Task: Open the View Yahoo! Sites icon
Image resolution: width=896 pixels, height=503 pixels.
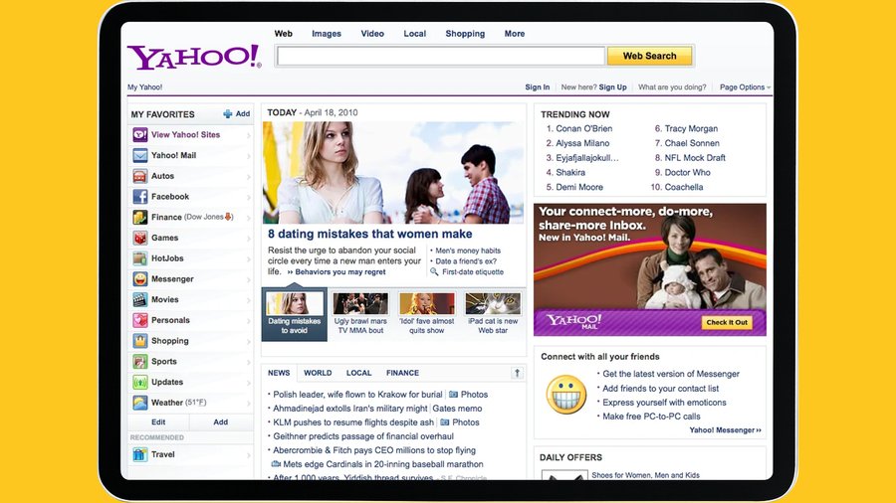Action: coord(140,134)
